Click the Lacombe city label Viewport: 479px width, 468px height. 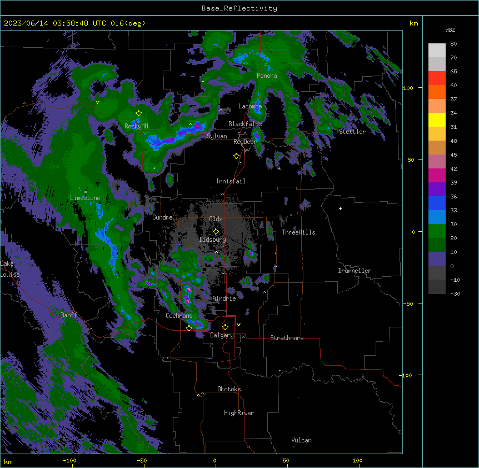click(x=250, y=106)
